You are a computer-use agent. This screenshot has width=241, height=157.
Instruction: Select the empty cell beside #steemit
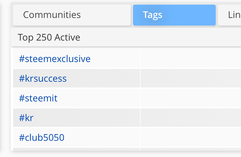[x=191, y=98]
